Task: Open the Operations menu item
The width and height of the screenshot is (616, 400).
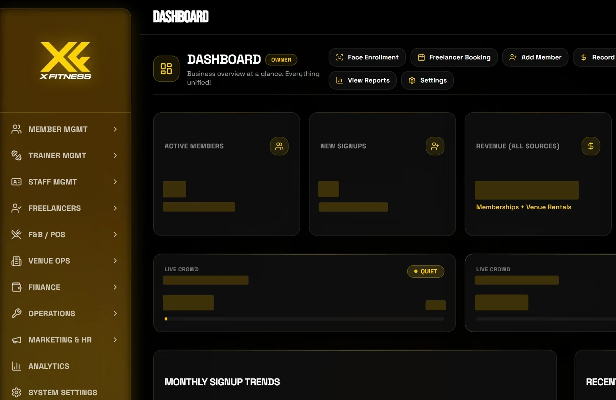Action: tap(65, 313)
